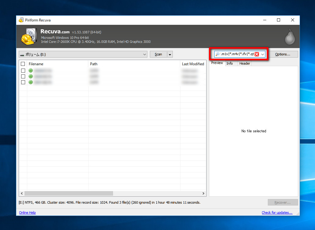Click the Recuva hard hat drive logo

[29, 36]
